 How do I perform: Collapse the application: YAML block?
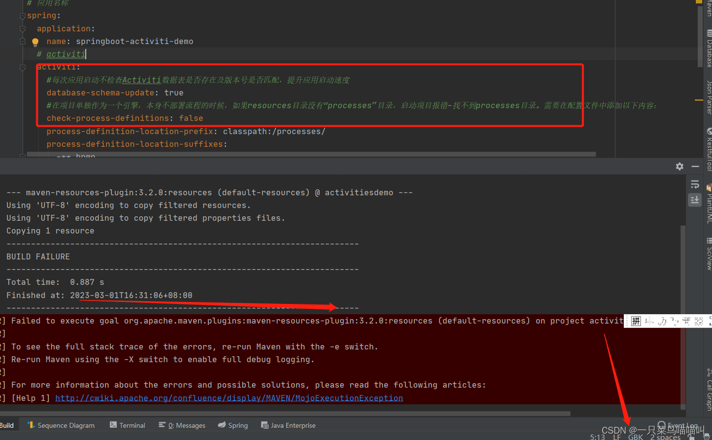click(23, 29)
